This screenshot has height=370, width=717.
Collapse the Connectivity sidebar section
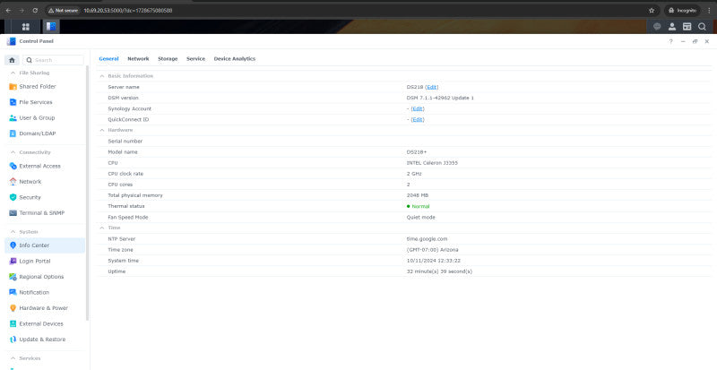(x=13, y=152)
